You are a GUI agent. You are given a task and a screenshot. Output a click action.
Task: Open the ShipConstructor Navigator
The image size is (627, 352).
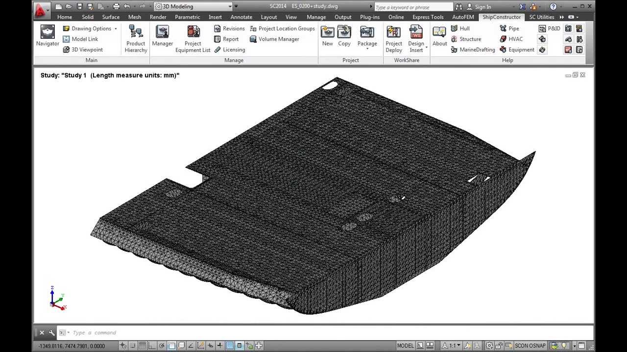(48, 36)
